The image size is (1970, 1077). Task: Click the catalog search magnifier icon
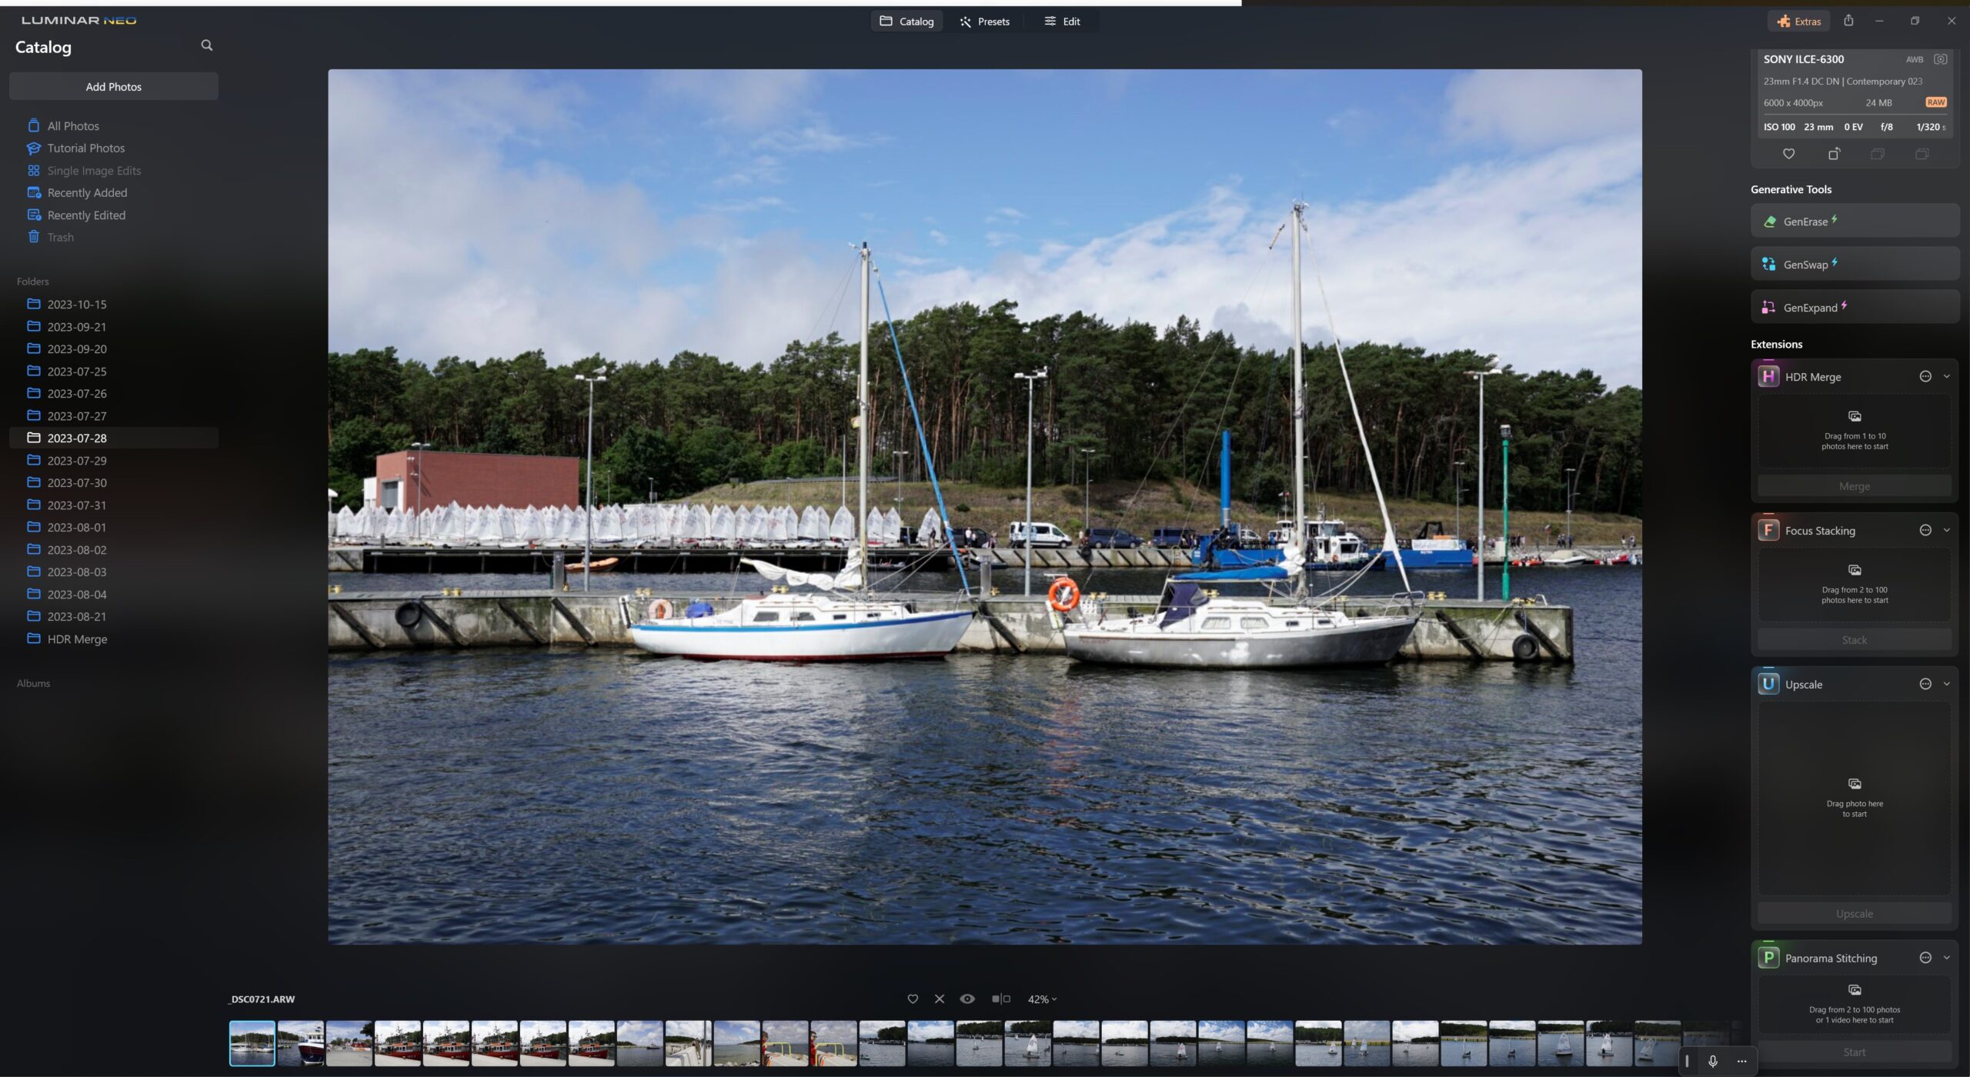[x=206, y=45]
